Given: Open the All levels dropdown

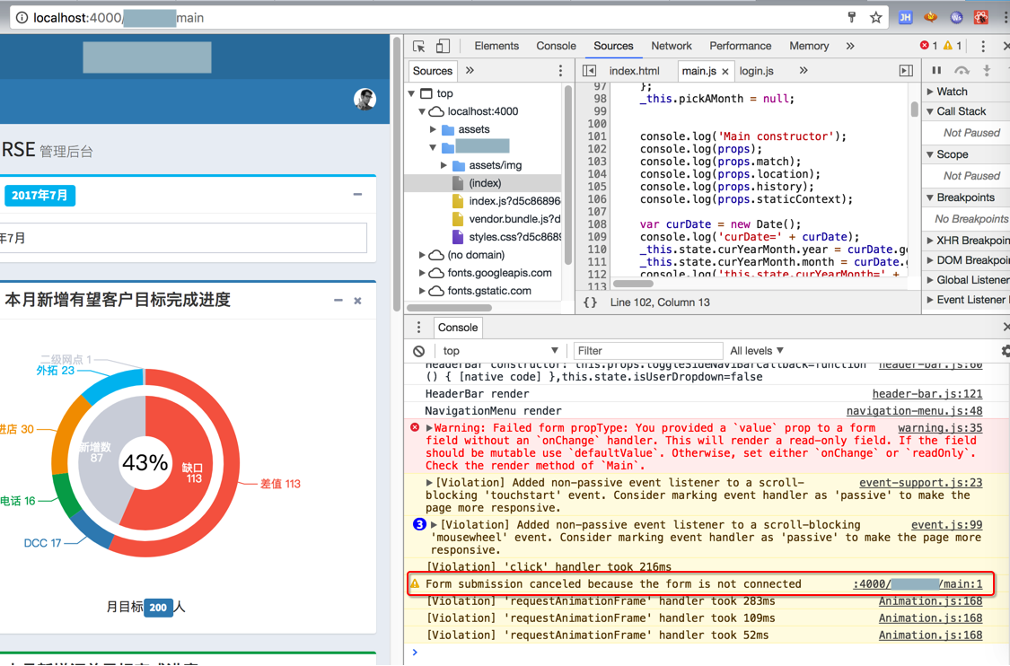Looking at the screenshot, I should [x=756, y=351].
